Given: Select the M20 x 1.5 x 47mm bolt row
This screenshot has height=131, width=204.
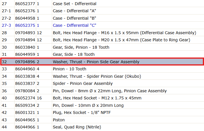Looking at the screenshot, I should tap(103, 40).
